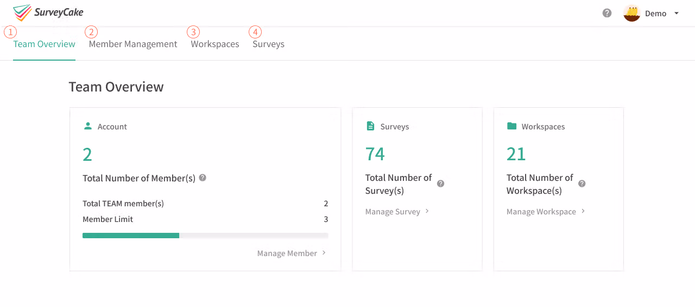Click the member limit progress bar
This screenshot has width=695, height=307.
(205, 236)
